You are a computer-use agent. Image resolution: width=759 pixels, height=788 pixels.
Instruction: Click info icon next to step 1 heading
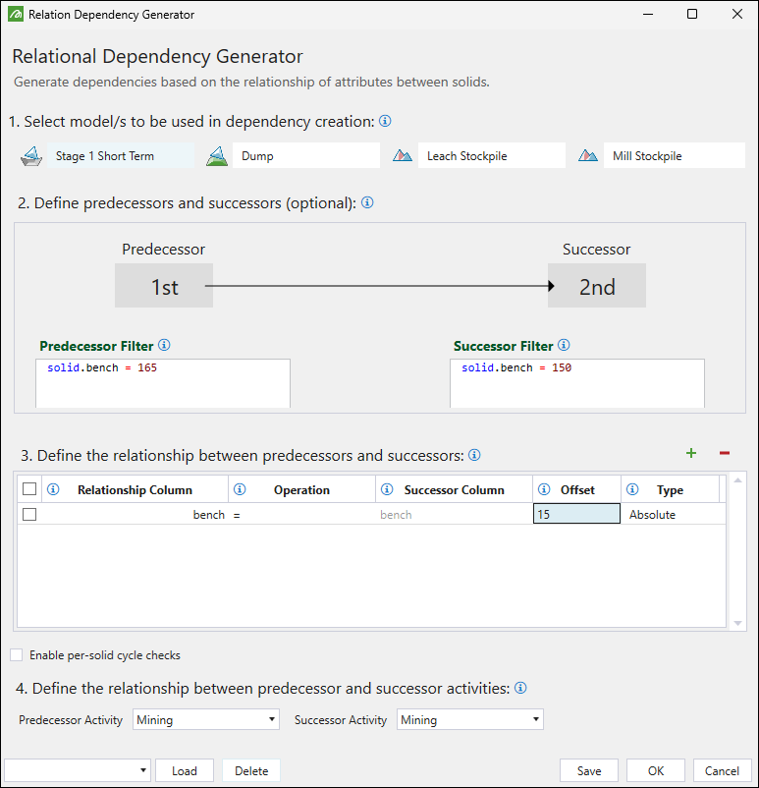(385, 122)
